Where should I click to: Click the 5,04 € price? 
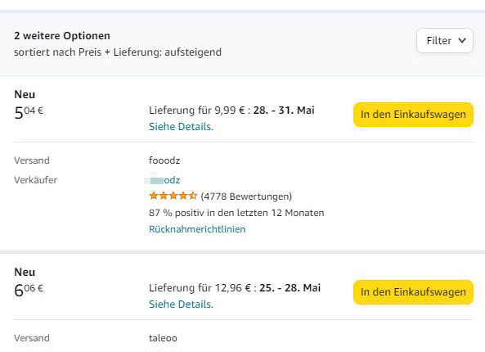coord(29,113)
